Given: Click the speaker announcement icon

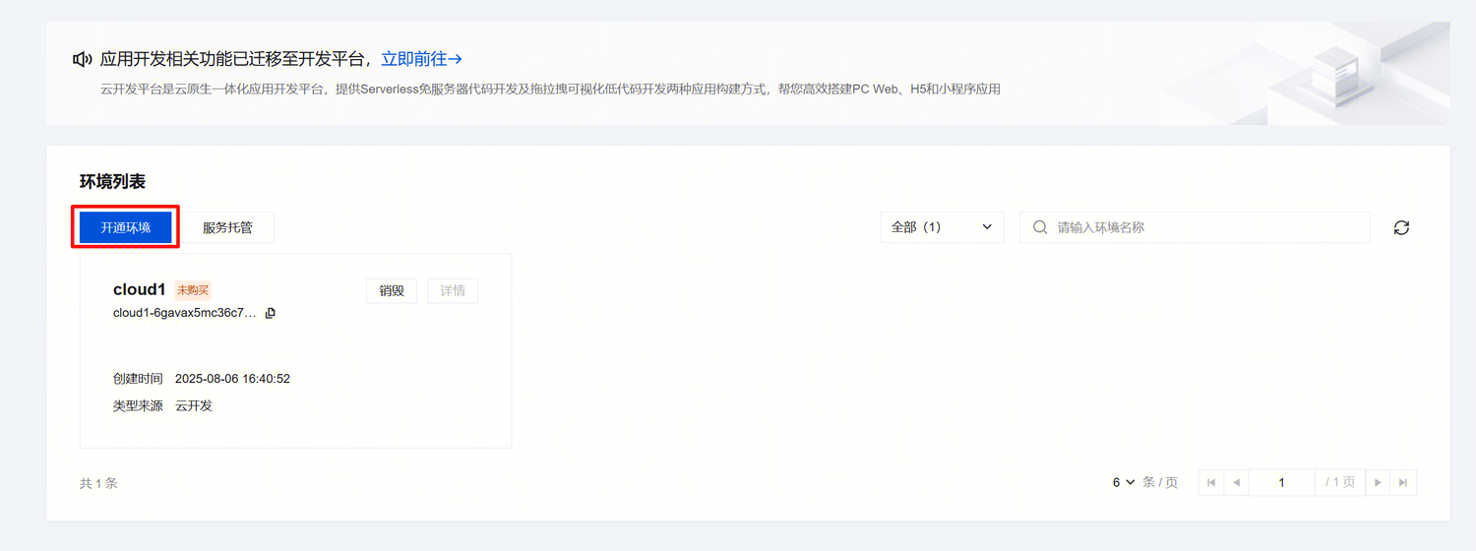Looking at the screenshot, I should point(83,60).
